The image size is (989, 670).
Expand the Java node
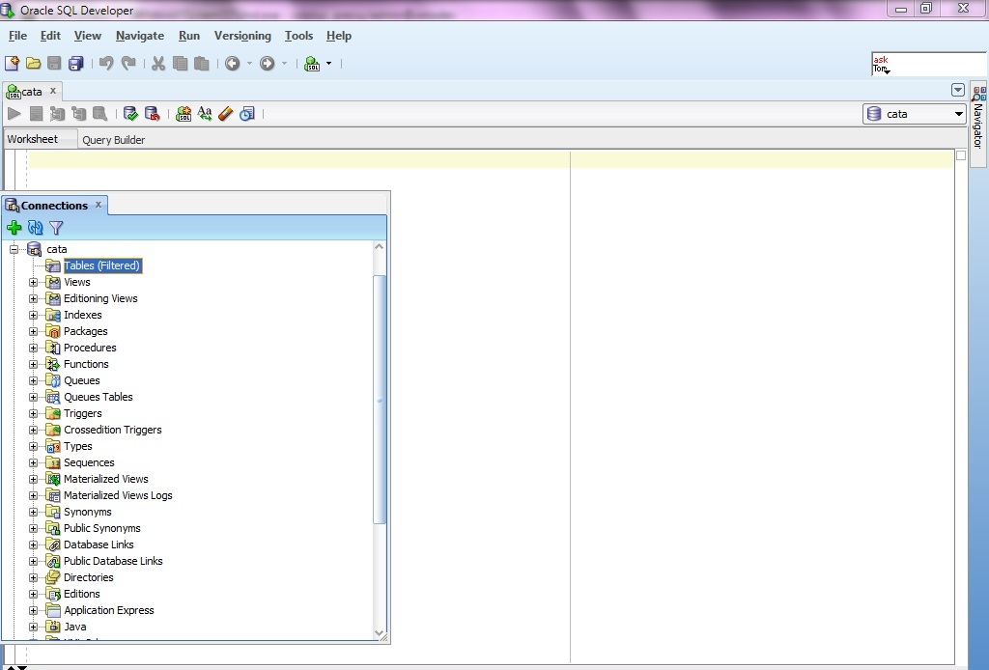click(x=34, y=627)
